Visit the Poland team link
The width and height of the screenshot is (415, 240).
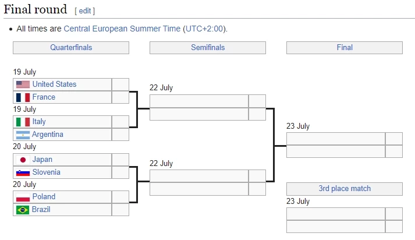point(44,197)
